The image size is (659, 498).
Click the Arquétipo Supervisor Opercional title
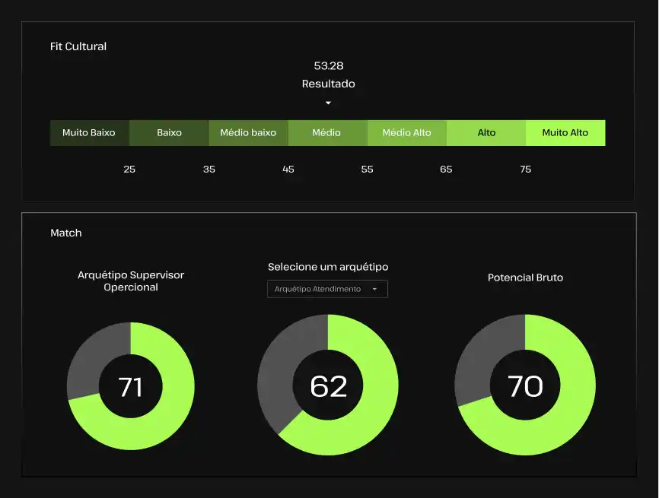tap(131, 281)
